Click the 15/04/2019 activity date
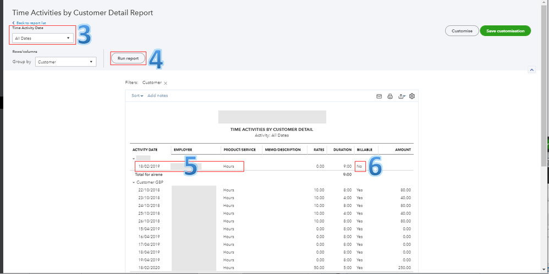This screenshot has width=549, height=274. [150, 229]
